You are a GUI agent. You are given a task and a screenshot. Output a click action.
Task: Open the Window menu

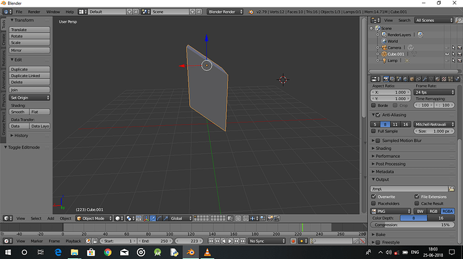(53, 12)
